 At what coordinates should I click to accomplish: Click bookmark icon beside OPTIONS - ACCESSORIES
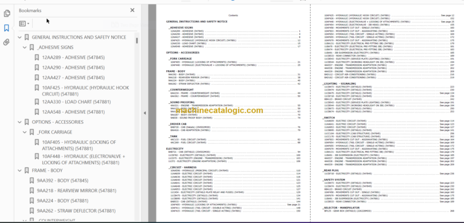(x=27, y=122)
